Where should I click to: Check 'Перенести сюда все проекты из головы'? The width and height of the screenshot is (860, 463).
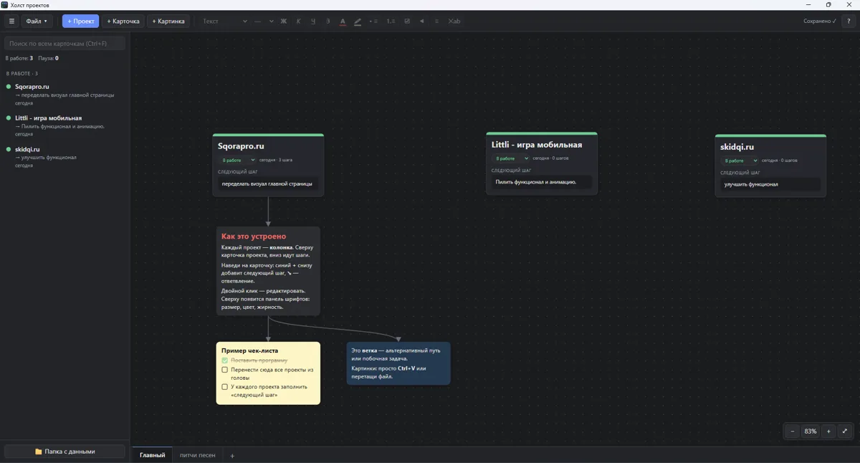coord(224,370)
